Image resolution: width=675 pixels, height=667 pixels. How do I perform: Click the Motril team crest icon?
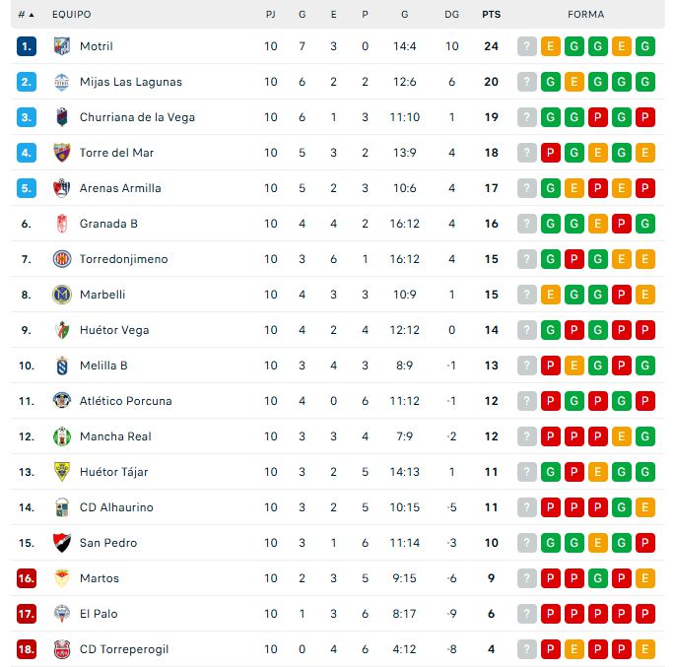coord(61,46)
